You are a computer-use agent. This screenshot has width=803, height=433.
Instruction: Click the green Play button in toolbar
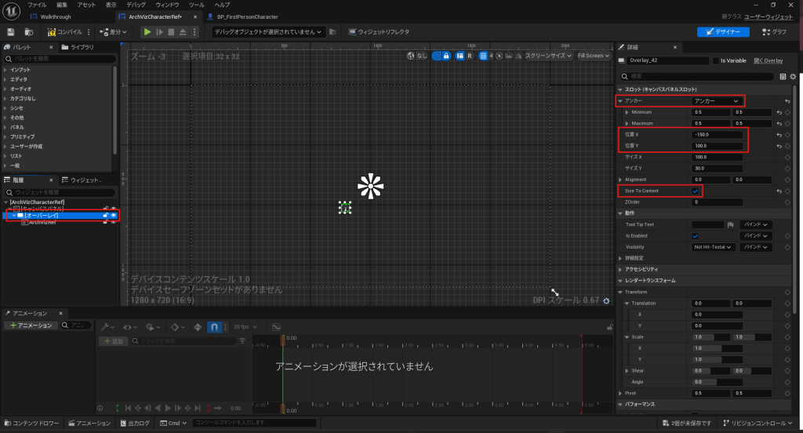(x=147, y=32)
